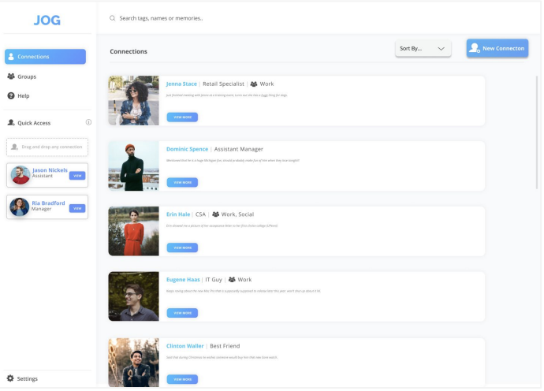Click the Settings gear icon
Viewport: 544px width, 391px height.
click(10, 378)
